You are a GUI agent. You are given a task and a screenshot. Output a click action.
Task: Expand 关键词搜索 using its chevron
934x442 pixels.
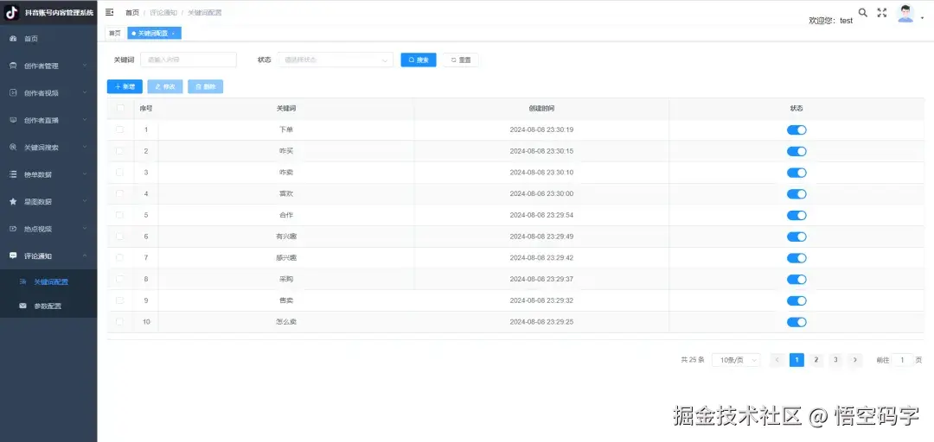tap(85, 147)
